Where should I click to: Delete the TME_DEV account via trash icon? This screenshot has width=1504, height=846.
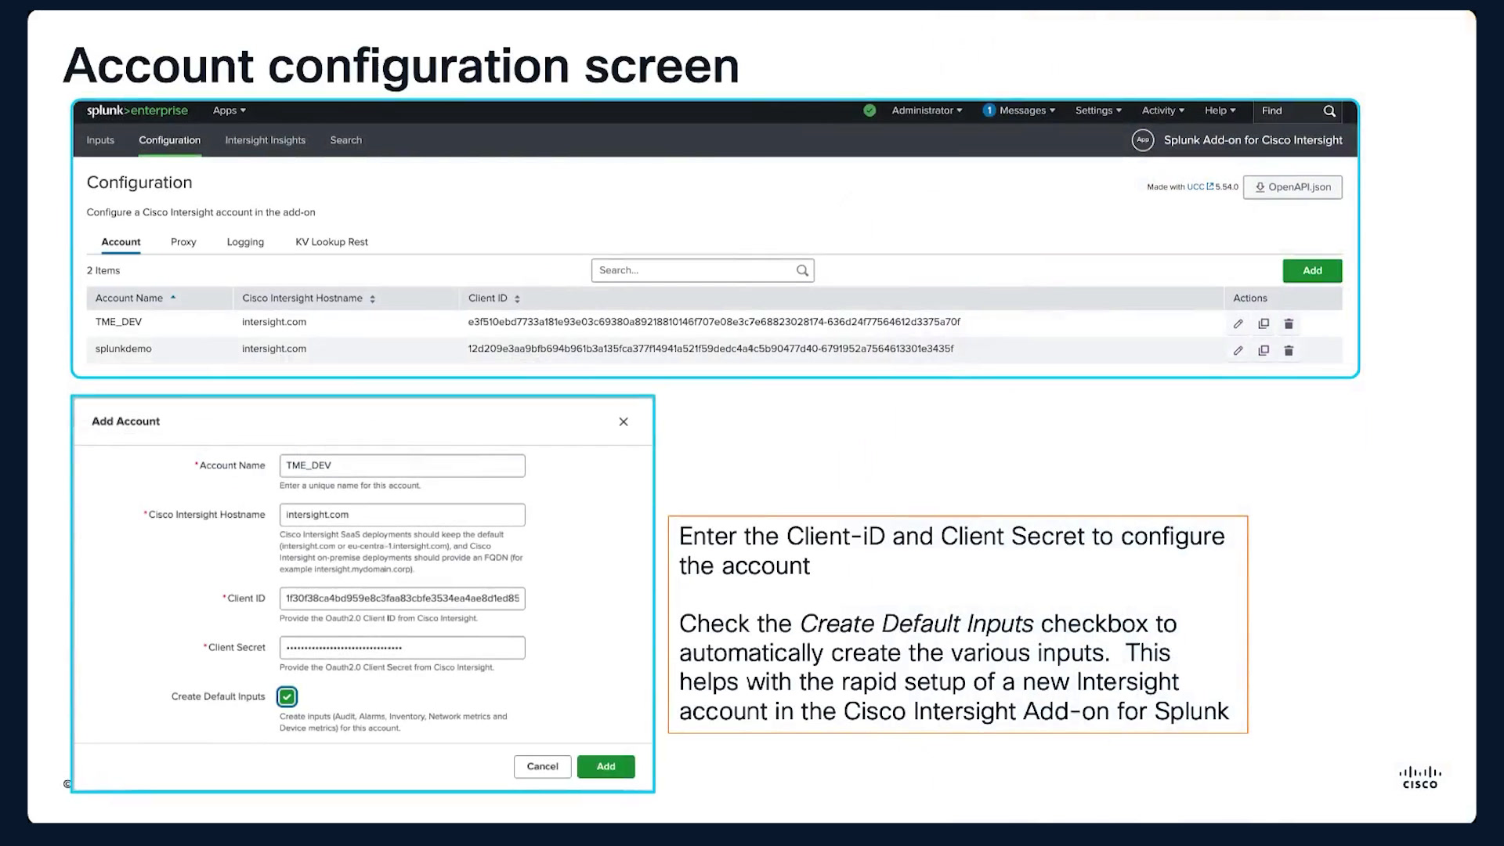(1289, 324)
